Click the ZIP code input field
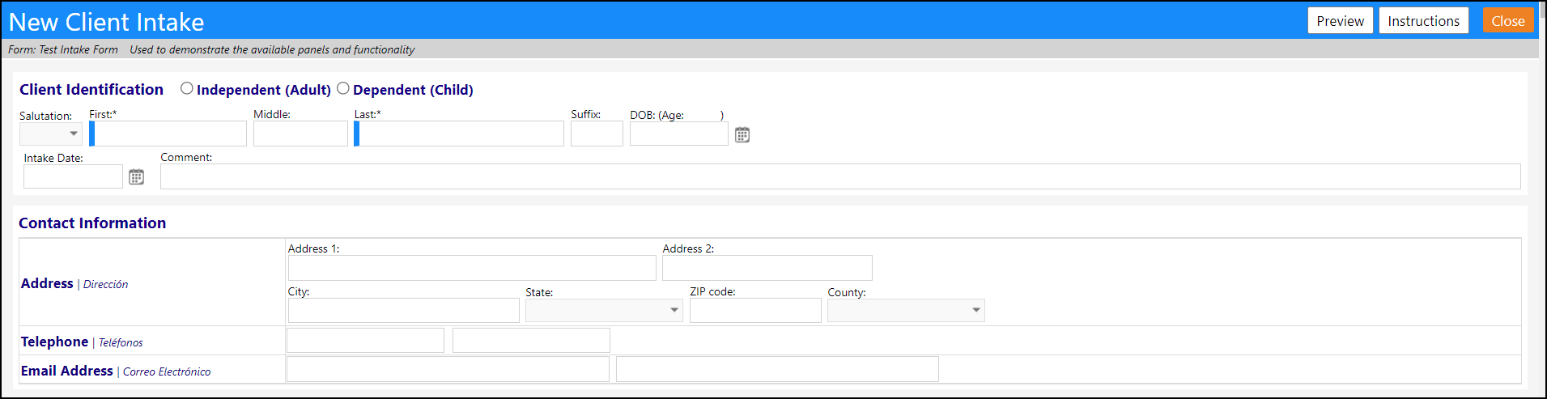Screen dimensions: 1547x399 755,311
